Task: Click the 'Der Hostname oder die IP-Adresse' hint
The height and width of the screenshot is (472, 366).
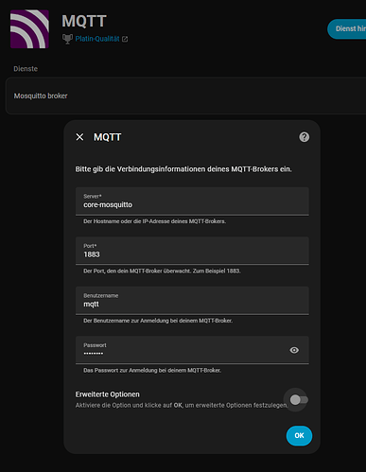Action: [x=154, y=221]
